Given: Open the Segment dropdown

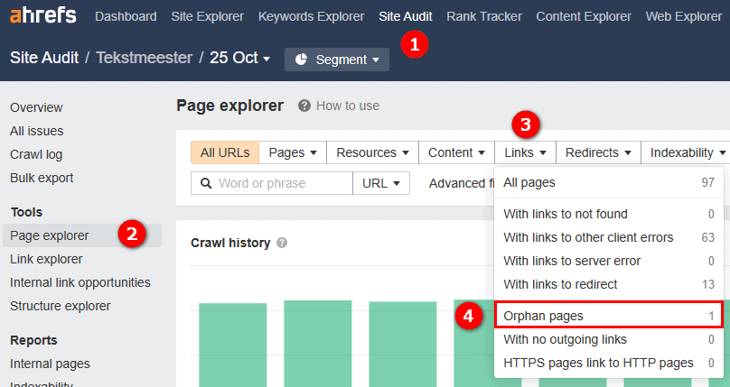Looking at the screenshot, I should [x=337, y=60].
